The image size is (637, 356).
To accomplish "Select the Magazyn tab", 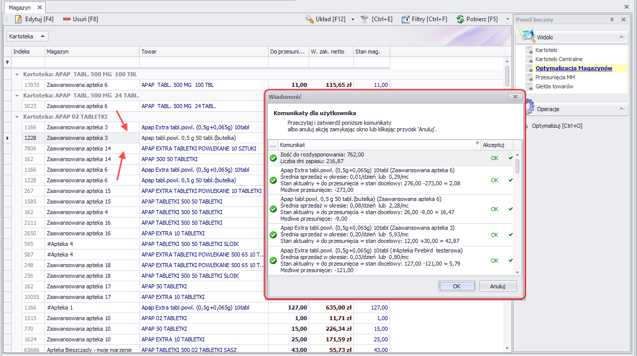I will (20, 8).
